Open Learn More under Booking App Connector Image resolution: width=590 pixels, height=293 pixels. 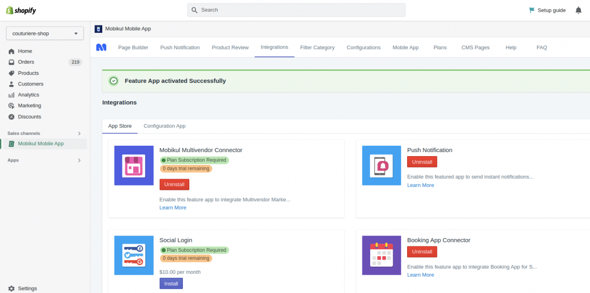click(420, 275)
